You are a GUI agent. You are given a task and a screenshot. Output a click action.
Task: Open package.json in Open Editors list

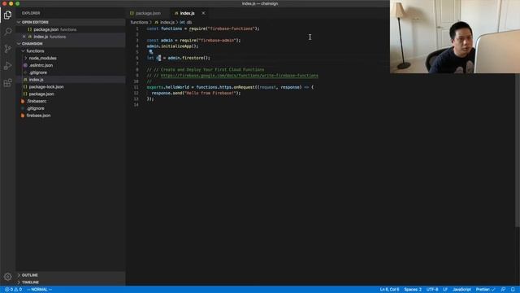click(x=71, y=29)
